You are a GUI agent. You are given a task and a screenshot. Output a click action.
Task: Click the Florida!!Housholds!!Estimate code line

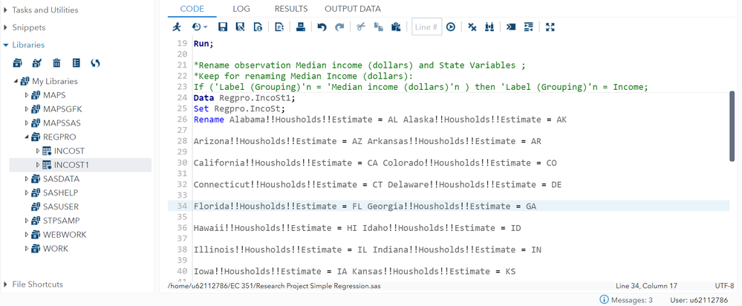tap(365, 206)
